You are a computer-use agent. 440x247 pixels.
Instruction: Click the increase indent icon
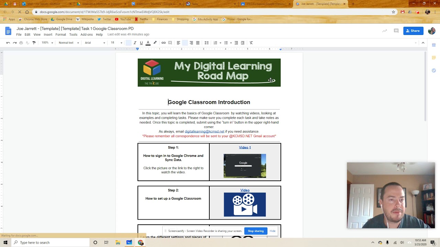pos(243,43)
